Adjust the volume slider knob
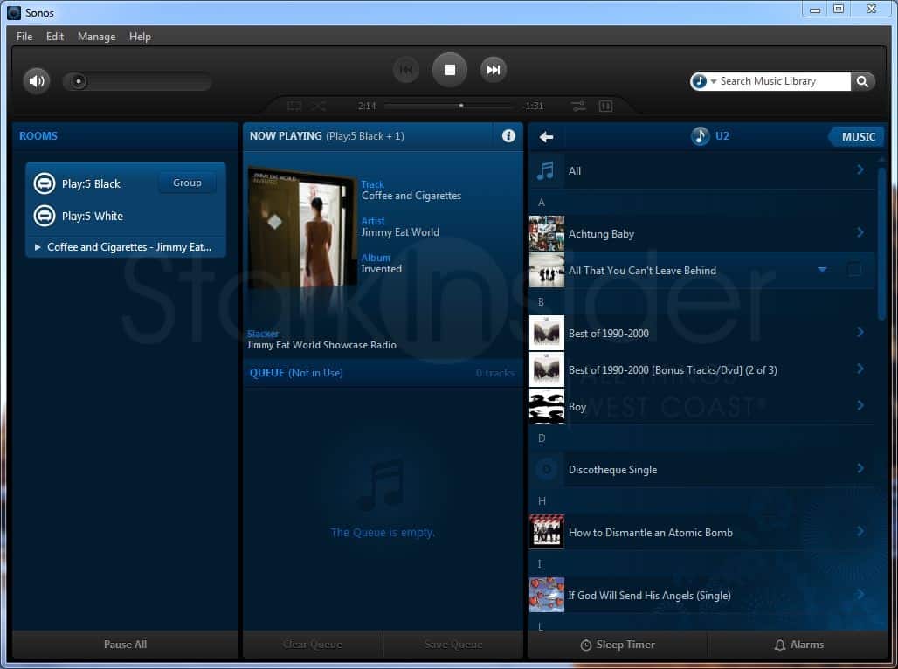The image size is (898, 669). (x=79, y=81)
